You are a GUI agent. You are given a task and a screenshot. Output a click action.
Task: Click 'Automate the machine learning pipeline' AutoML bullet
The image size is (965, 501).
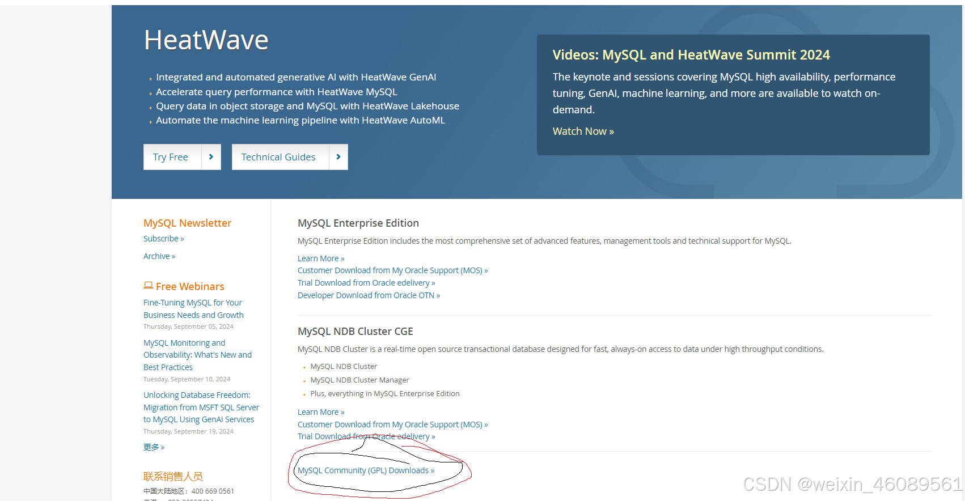[300, 120]
